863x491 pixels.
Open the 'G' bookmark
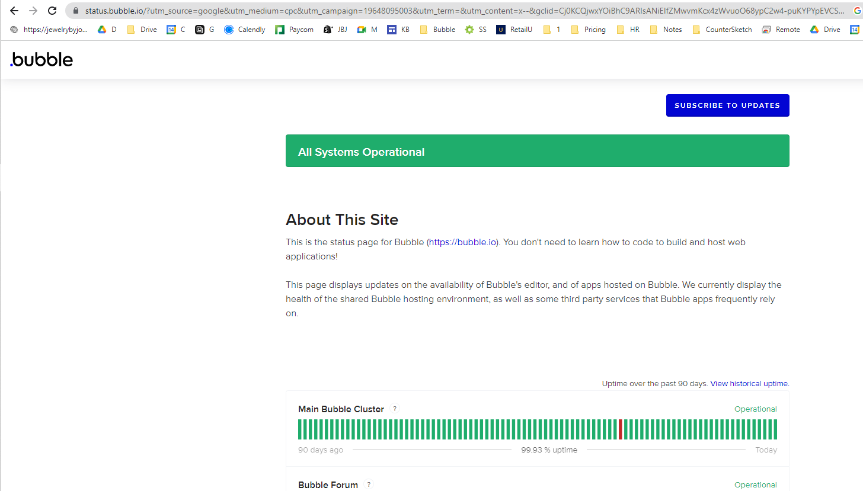point(205,30)
